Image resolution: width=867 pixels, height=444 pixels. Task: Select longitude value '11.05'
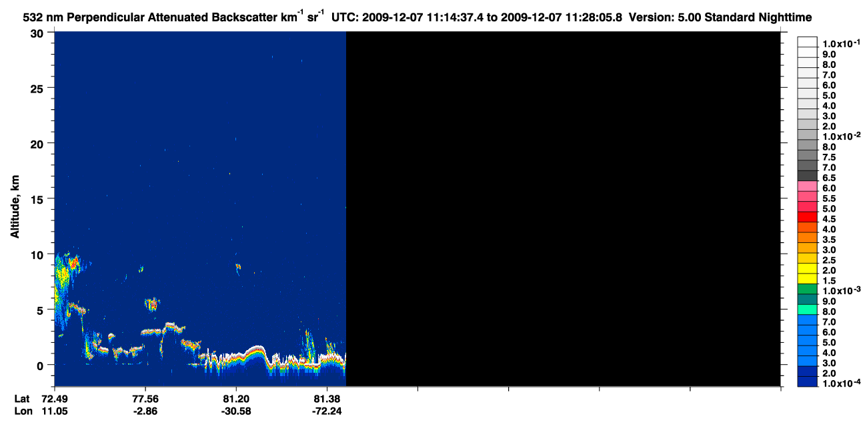(x=54, y=411)
